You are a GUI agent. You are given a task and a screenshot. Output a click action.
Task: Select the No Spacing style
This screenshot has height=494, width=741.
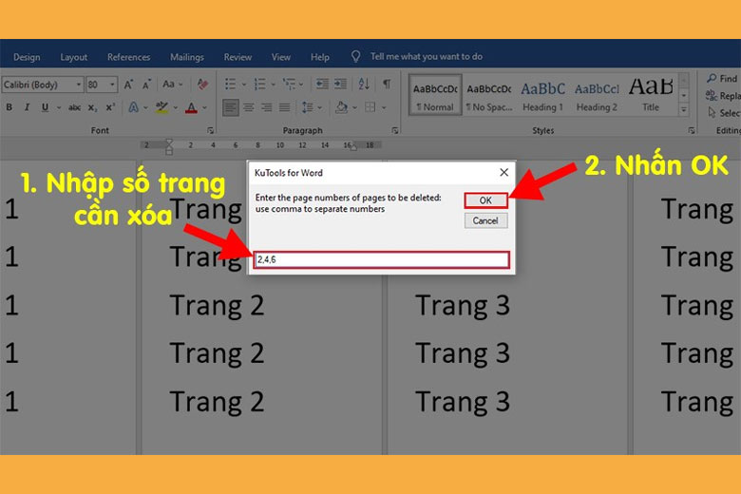pyautogui.click(x=489, y=96)
